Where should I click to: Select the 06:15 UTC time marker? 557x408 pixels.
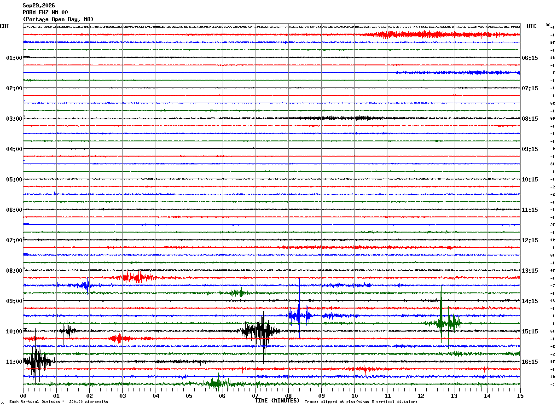pos(530,58)
